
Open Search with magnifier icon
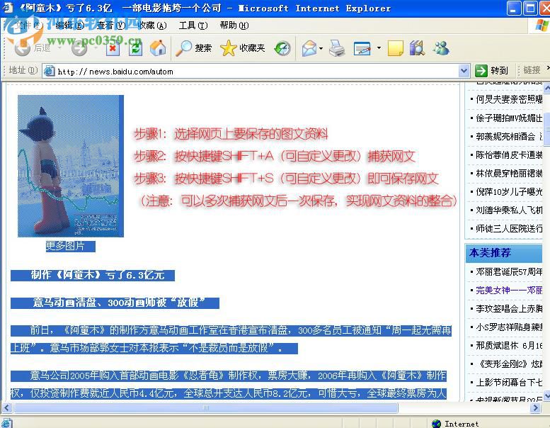(194, 48)
